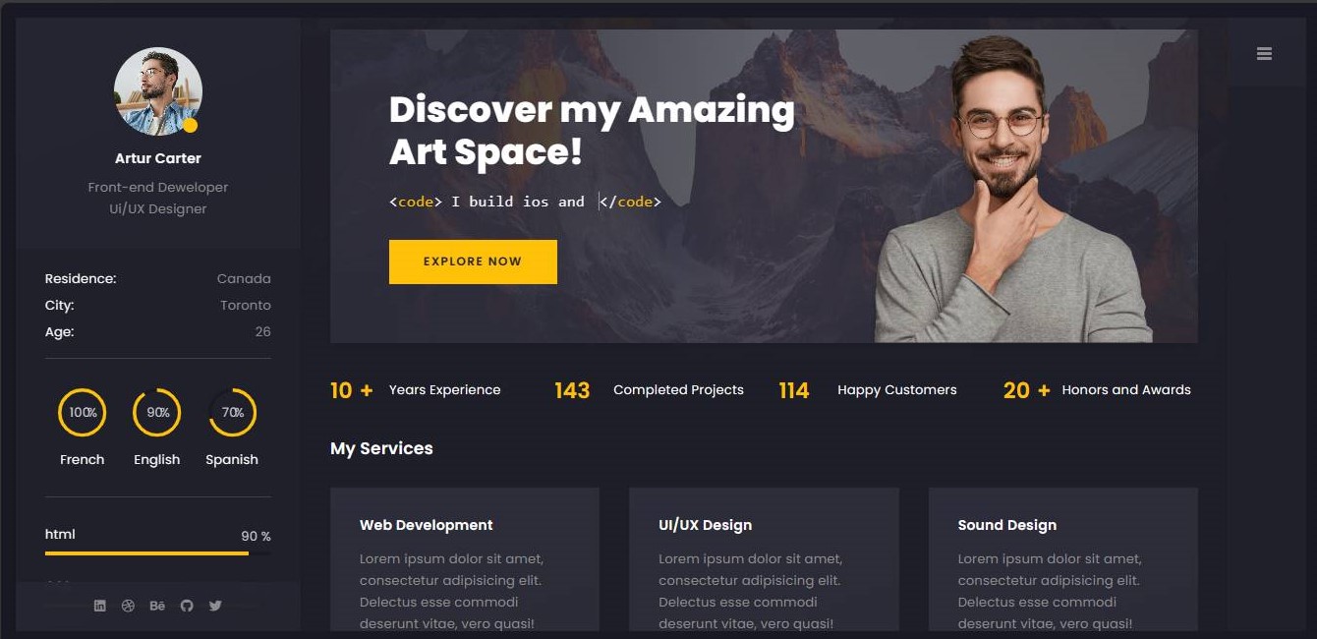Open the hamburger menu icon
The width and height of the screenshot is (1317, 639).
point(1264,54)
